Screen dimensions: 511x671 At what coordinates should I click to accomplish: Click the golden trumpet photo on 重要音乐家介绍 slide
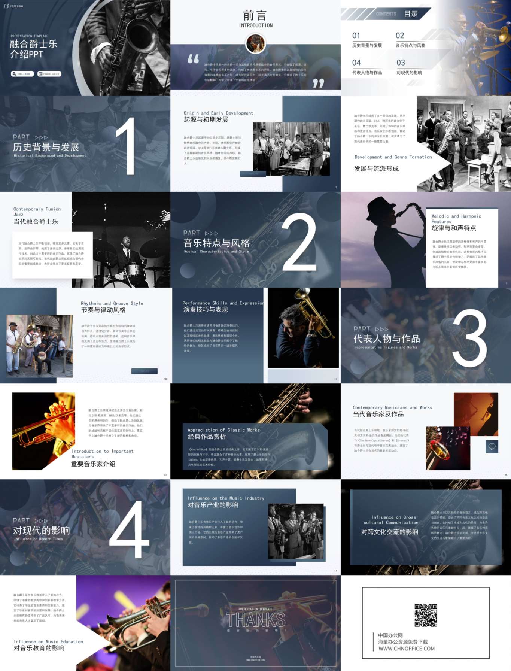44,431
